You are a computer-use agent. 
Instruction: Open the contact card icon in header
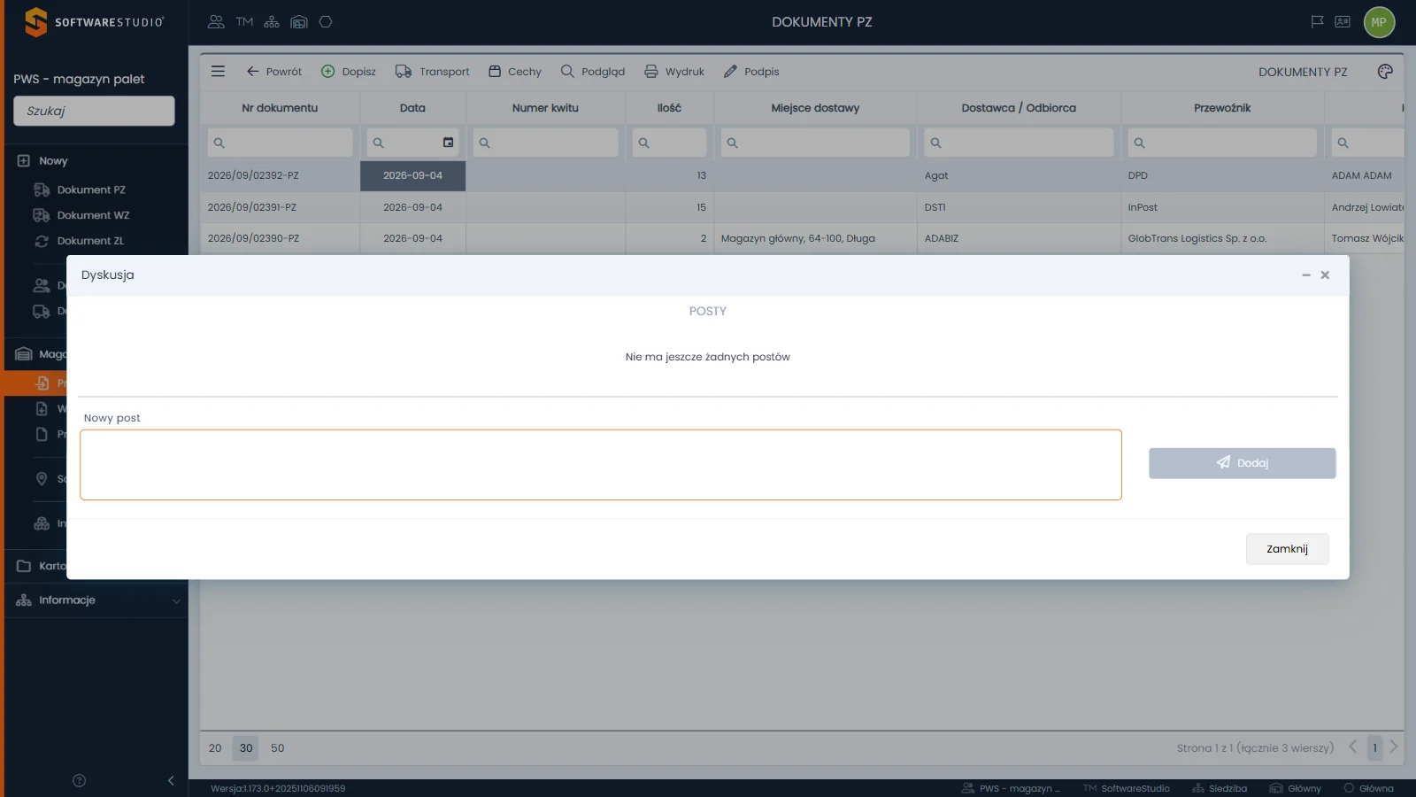[x=1343, y=22]
